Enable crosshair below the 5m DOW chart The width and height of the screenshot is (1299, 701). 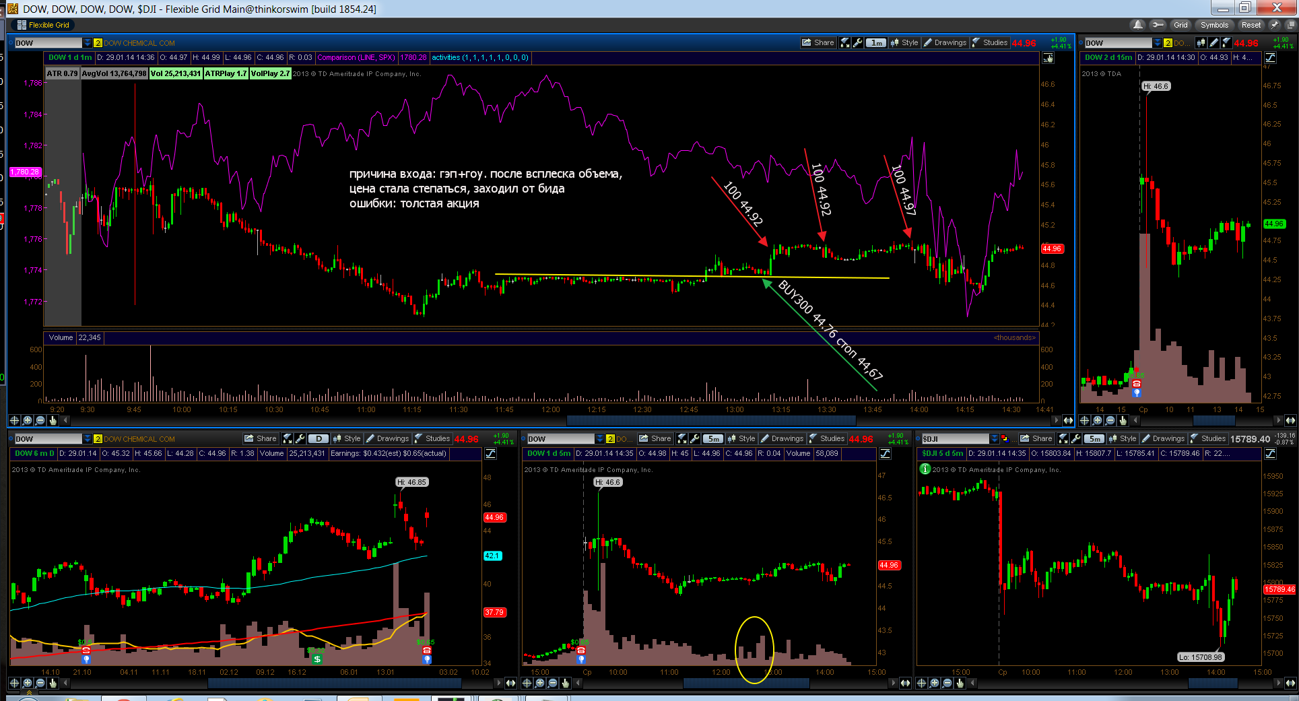(527, 683)
